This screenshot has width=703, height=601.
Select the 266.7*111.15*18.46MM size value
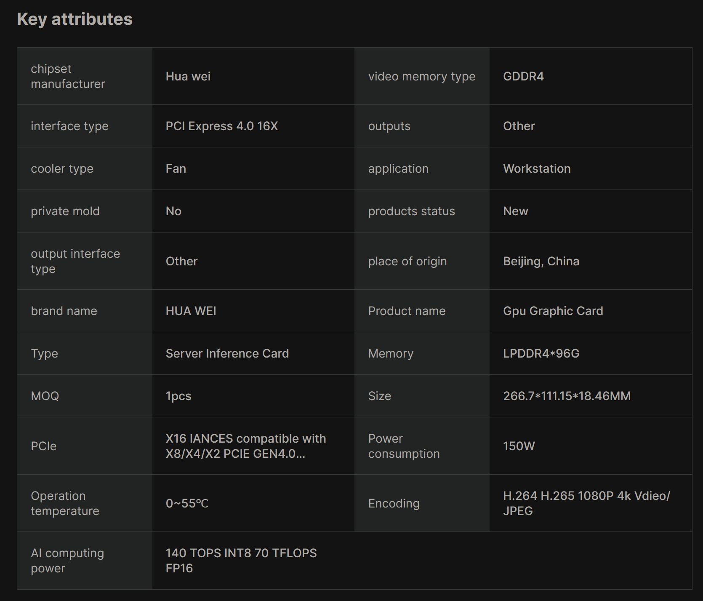pos(567,396)
